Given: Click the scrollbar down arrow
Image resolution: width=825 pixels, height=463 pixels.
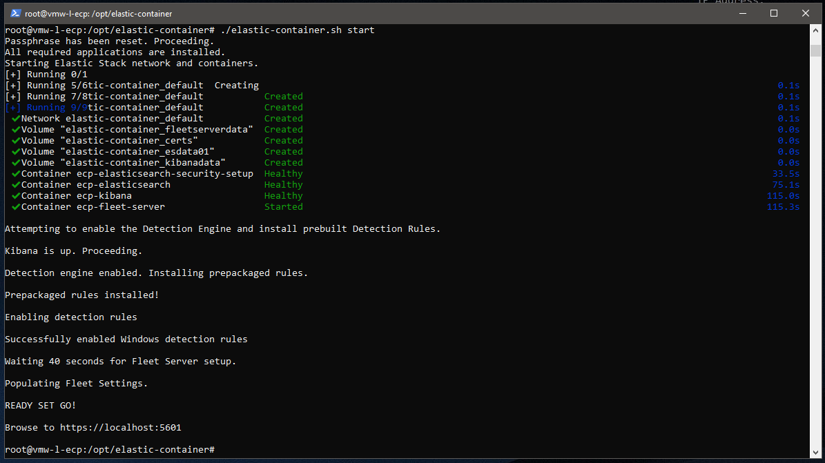Looking at the screenshot, I should [x=815, y=452].
